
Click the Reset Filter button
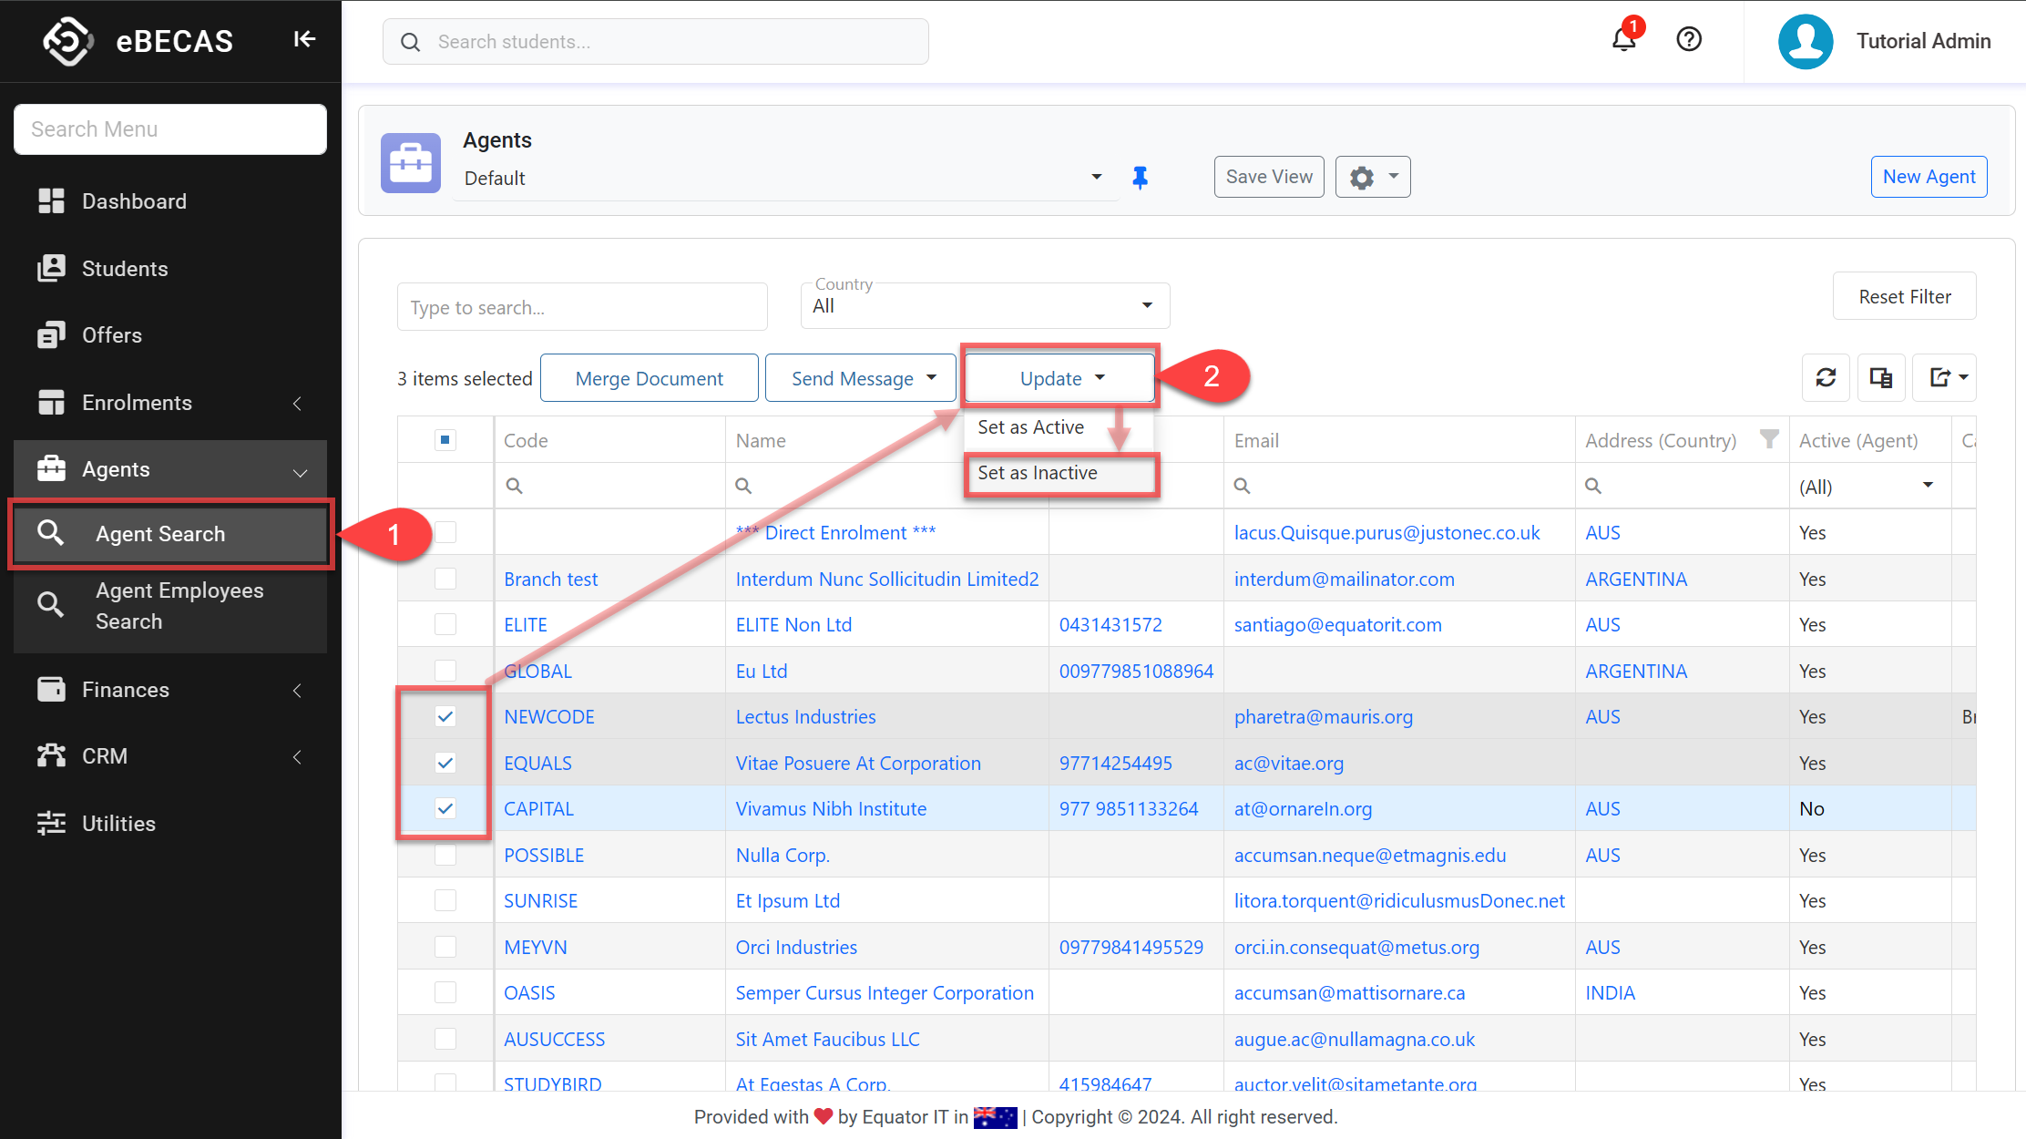pyautogui.click(x=1905, y=296)
